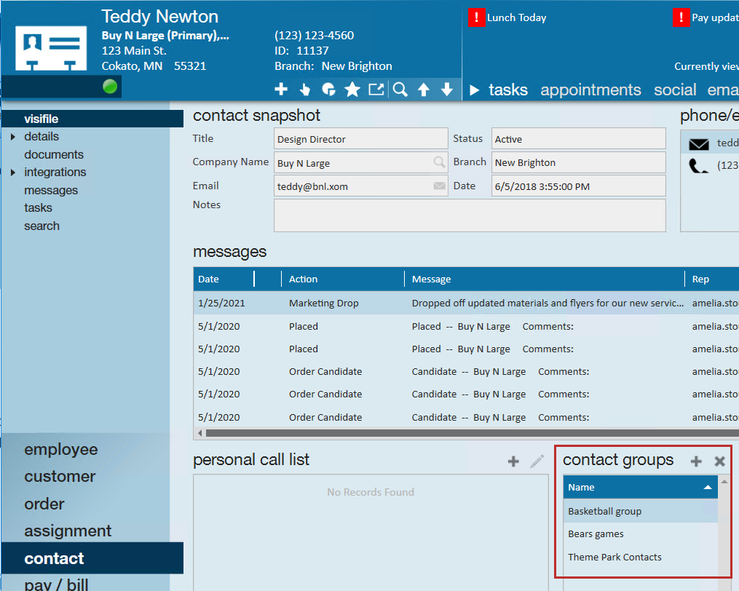Click the down arrow icon in header toolbar
The image size is (739, 591).
[x=447, y=89]
